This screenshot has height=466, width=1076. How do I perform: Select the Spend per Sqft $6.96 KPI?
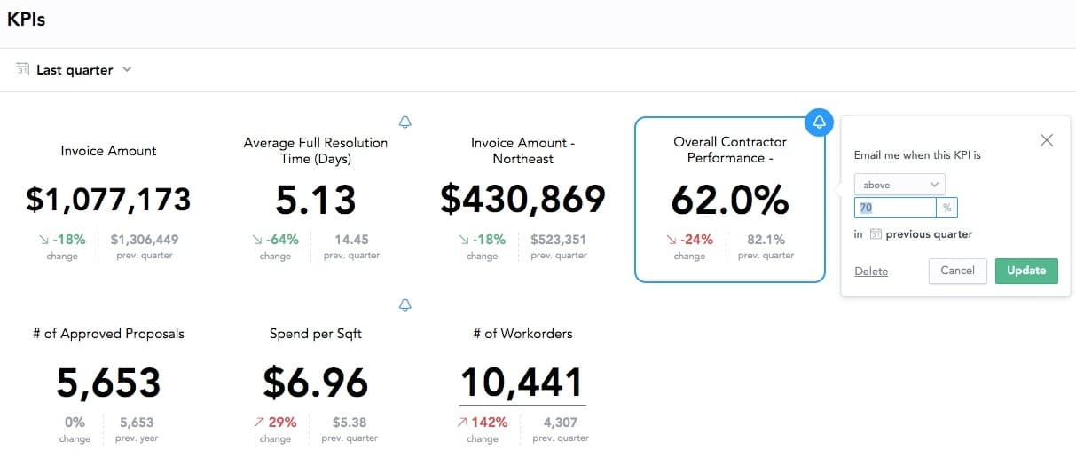315,383
